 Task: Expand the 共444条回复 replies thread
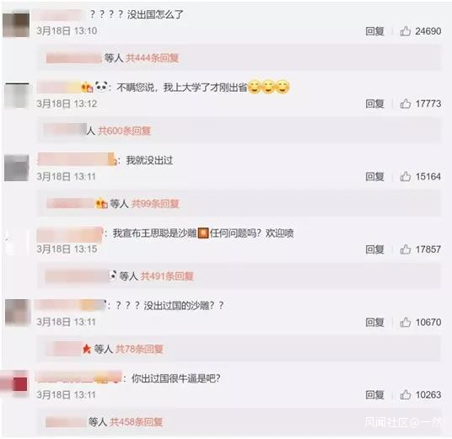pyautogui.click(x=152, y=58)
